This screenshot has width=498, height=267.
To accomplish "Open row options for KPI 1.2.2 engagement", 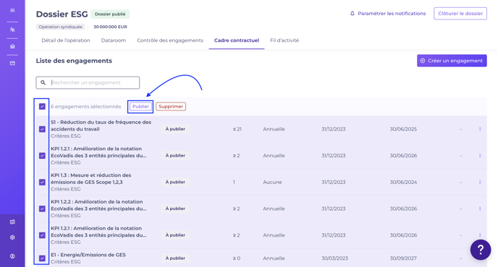I will click(480, 209).
